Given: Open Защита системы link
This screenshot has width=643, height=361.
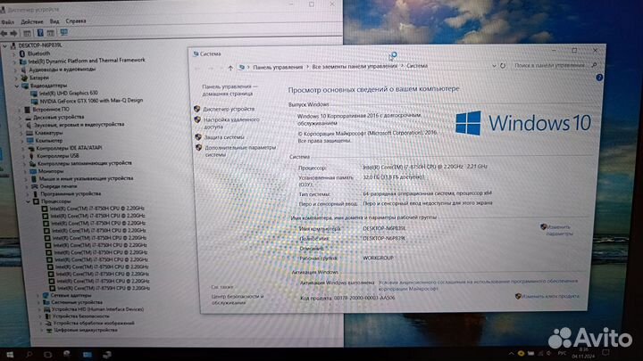Looking at the screenshot, I should pyautogui.click(x=224, y=137).
